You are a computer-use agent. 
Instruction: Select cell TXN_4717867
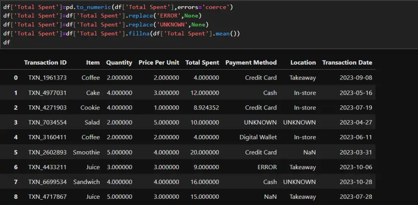48,197
